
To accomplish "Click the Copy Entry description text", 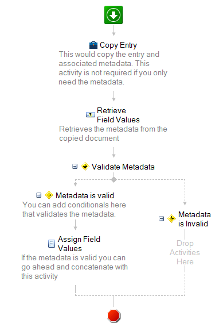I will [113, 68].
